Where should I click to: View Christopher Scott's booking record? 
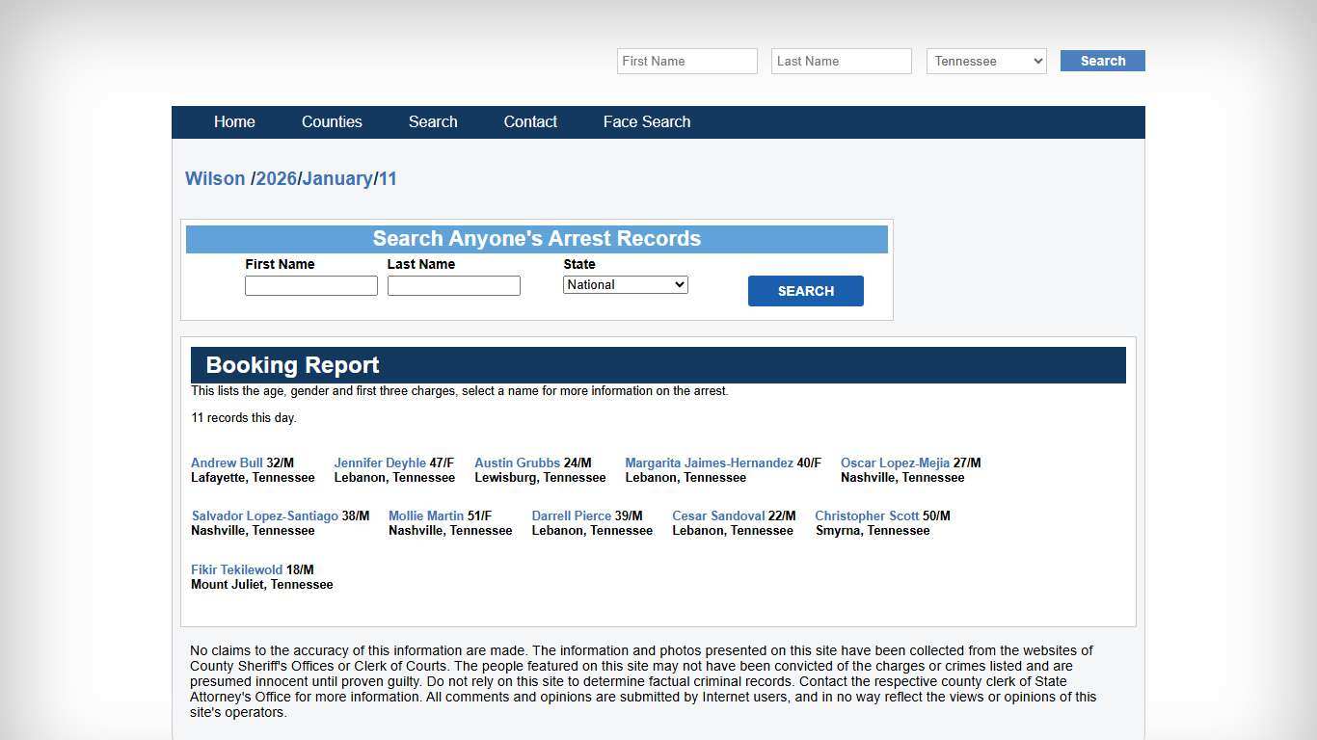click(x=866, y=515)
